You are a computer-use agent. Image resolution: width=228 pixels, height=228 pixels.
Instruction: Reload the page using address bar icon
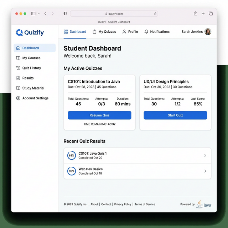click(x=155, y=14)
